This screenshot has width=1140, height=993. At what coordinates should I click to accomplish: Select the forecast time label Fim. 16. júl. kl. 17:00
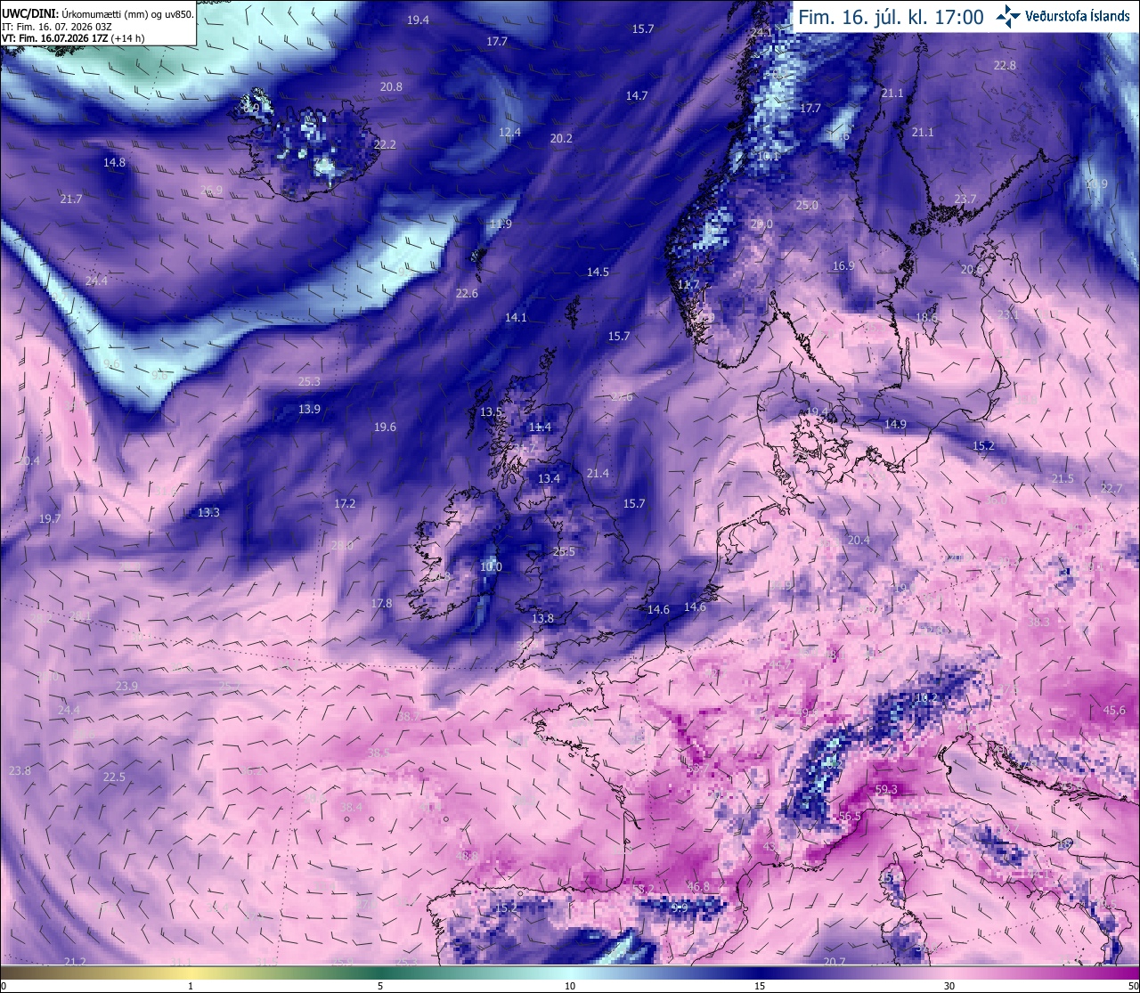tap(891, 17)
